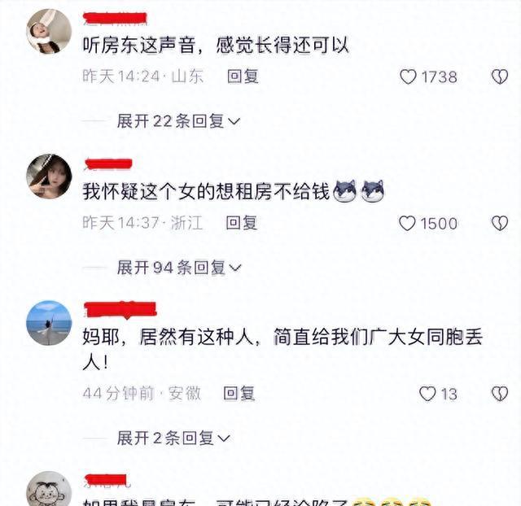
Task: Expand the 2 replies thread
Action: [x=173, y=438]
